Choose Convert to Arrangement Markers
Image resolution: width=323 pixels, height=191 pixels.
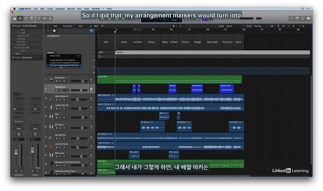point(64,65)
